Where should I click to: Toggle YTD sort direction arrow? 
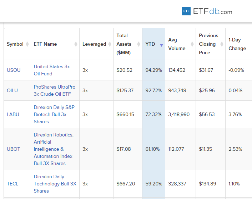pyautogui.click(x=161, y=45)
